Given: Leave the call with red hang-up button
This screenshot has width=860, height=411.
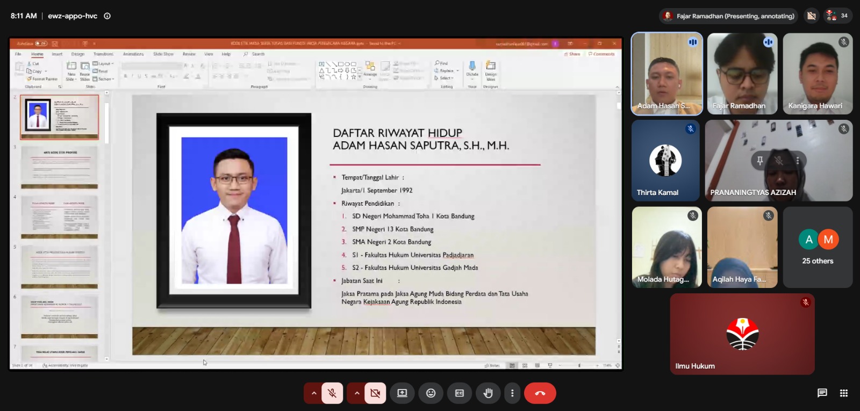Looking at the screenshot, I should (540, 393).
